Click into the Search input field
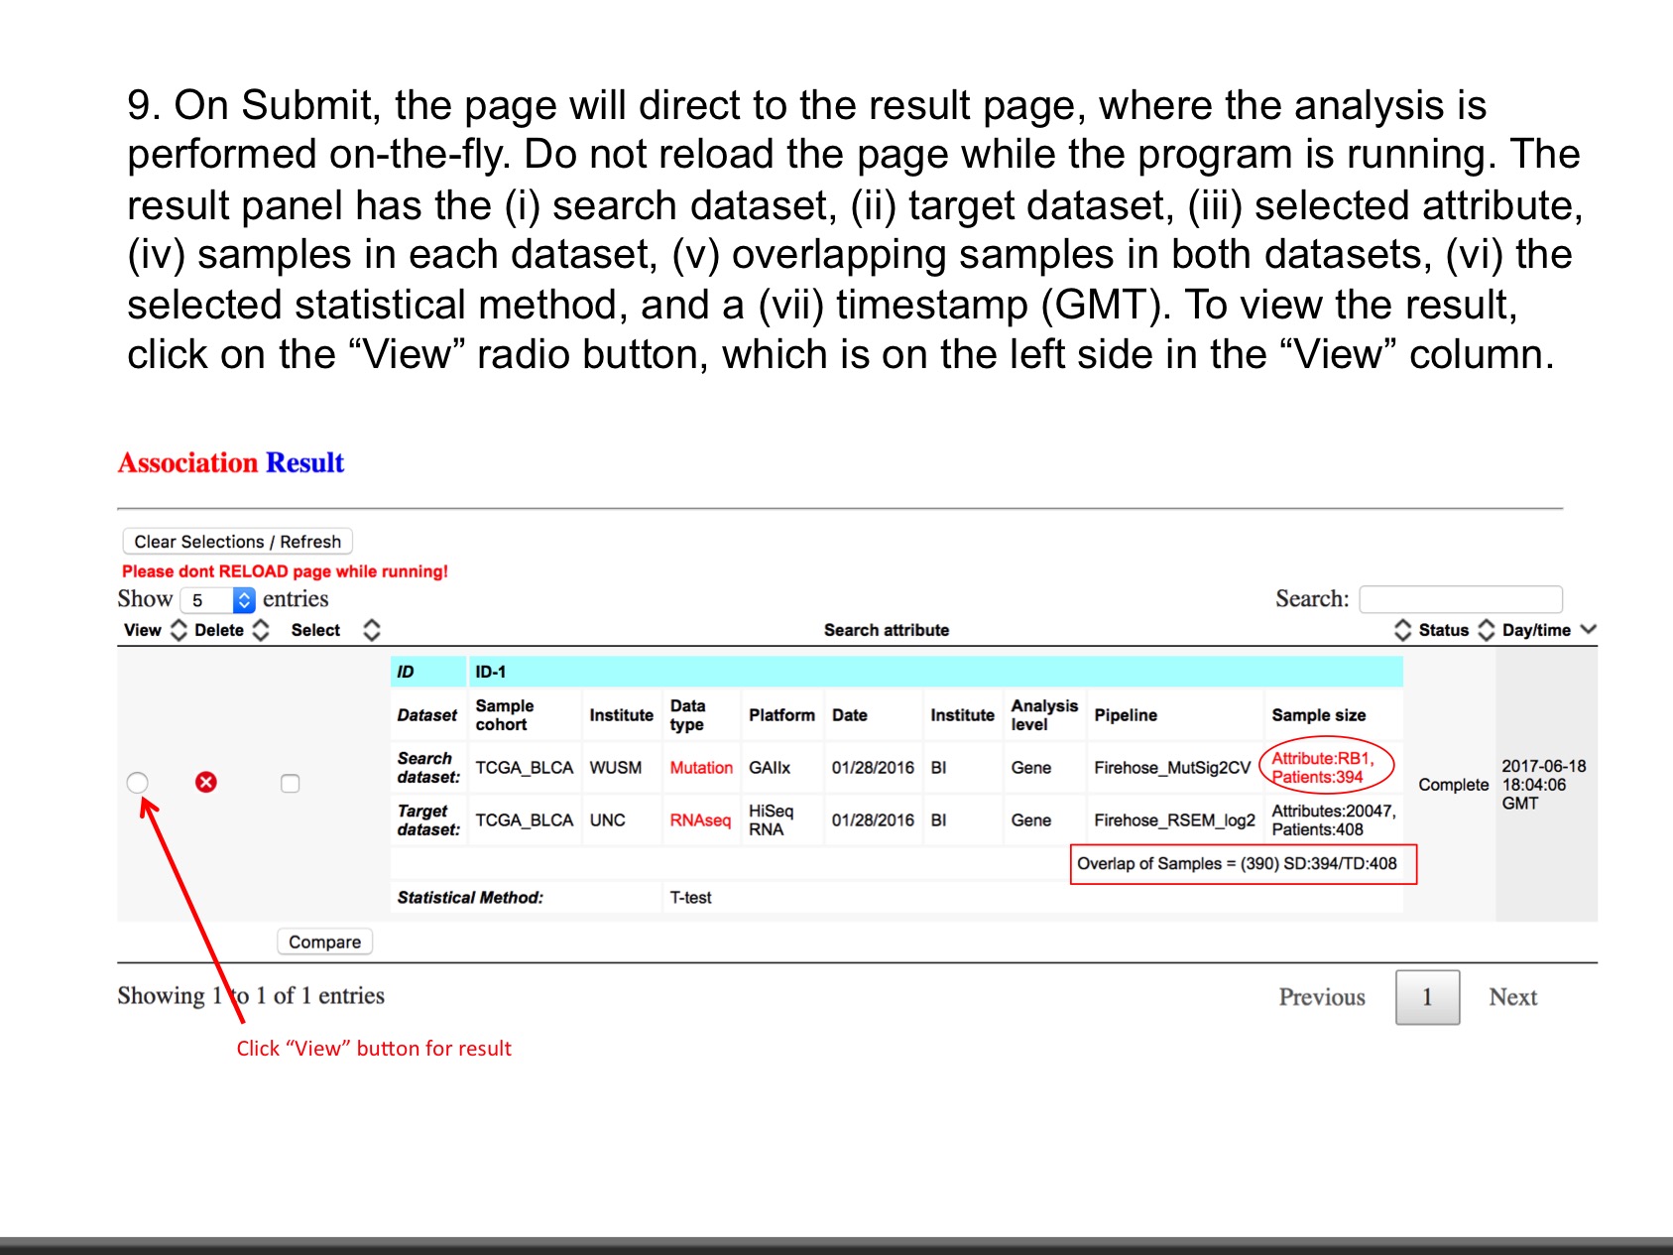 1460,599
